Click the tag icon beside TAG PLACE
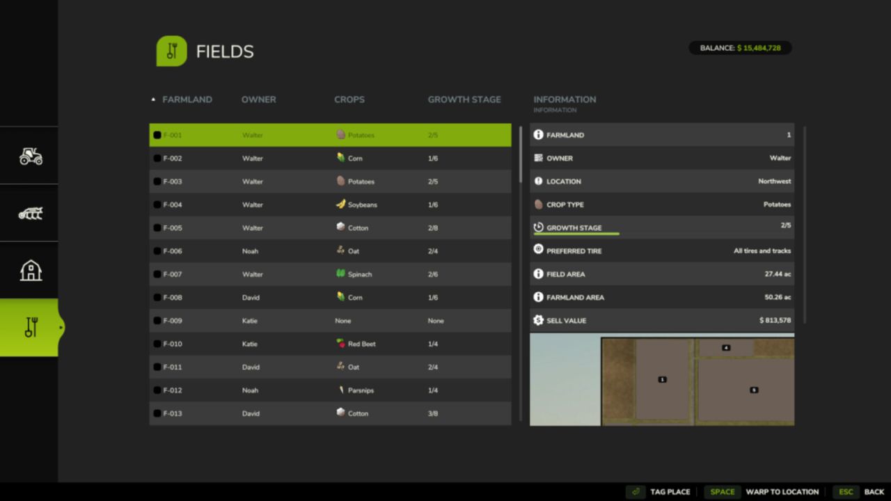Screen dimensions: 891x501 coord(636,491)
